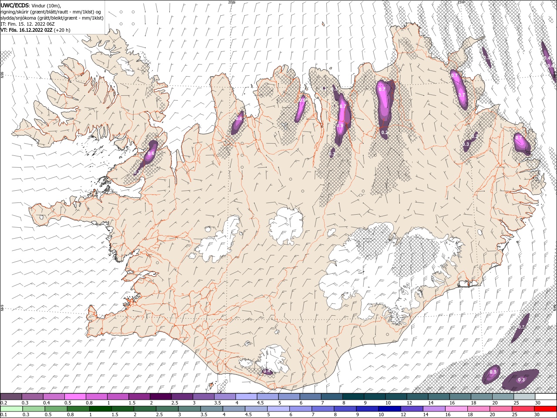557x418 pixels.
Task: Click the 0.2 swatch in upper legend row
Action: [11, 397]
